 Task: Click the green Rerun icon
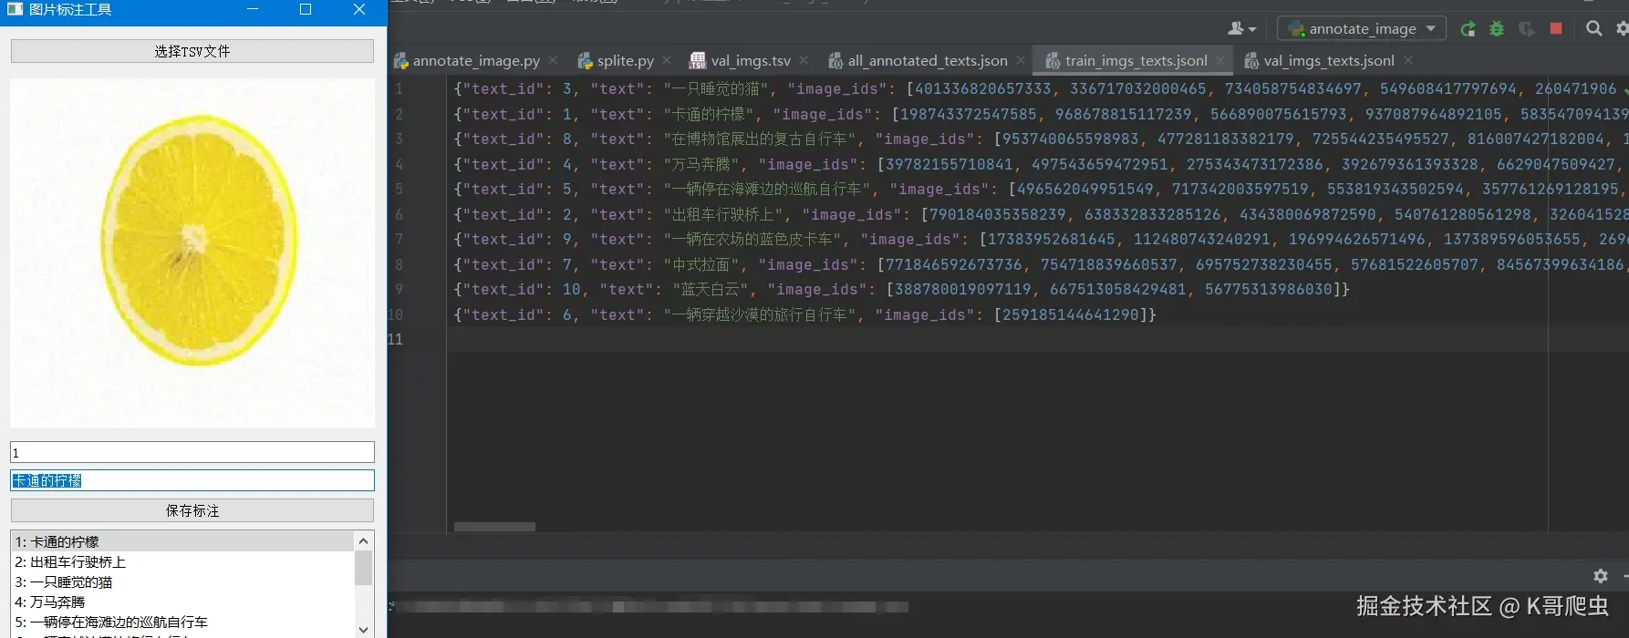point(1468,29)
